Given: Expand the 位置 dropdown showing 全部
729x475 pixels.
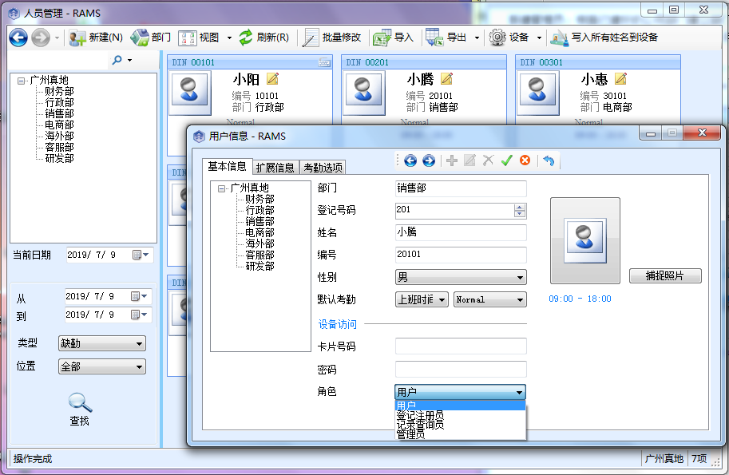Looking at the screenshot, I should pos(102,367).
